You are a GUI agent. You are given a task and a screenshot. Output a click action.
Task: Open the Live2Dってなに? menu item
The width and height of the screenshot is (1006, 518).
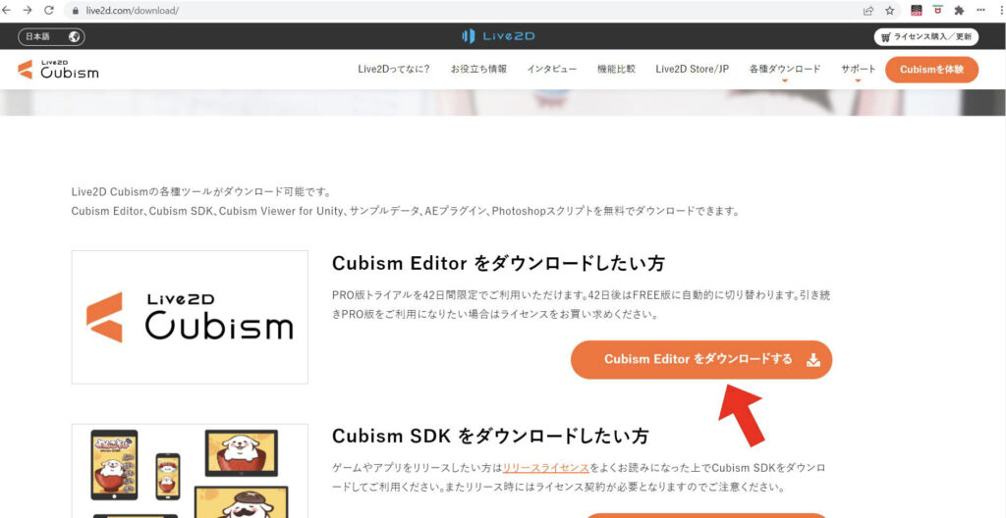click(x=394, y=70)
